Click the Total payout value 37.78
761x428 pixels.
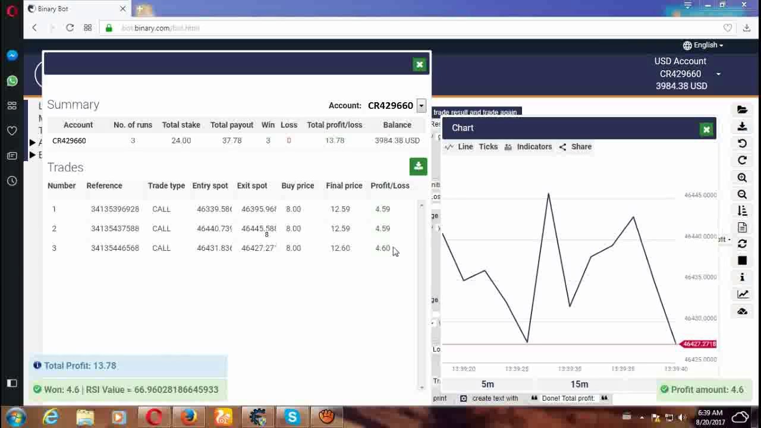232,140
